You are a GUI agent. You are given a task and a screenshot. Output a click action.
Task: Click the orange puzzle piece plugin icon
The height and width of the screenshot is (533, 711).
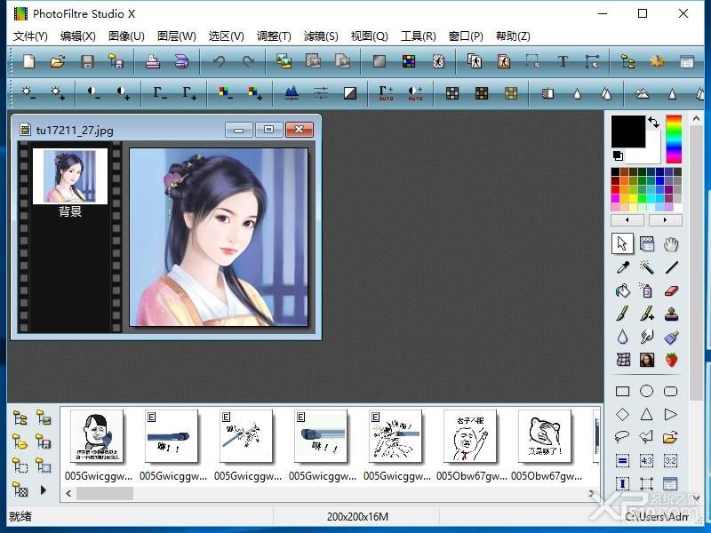(657, 61)
